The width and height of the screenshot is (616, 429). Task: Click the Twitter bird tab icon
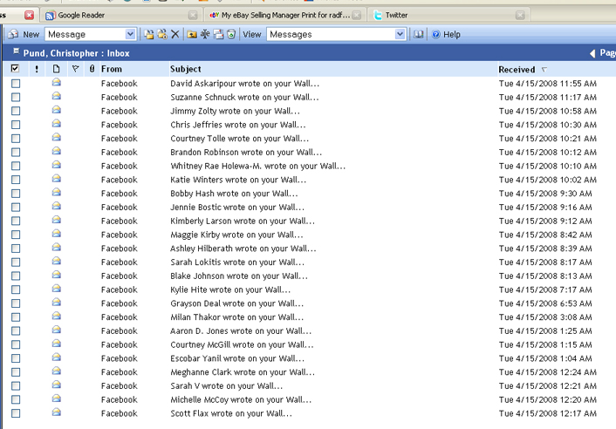[x=378, y=16]
